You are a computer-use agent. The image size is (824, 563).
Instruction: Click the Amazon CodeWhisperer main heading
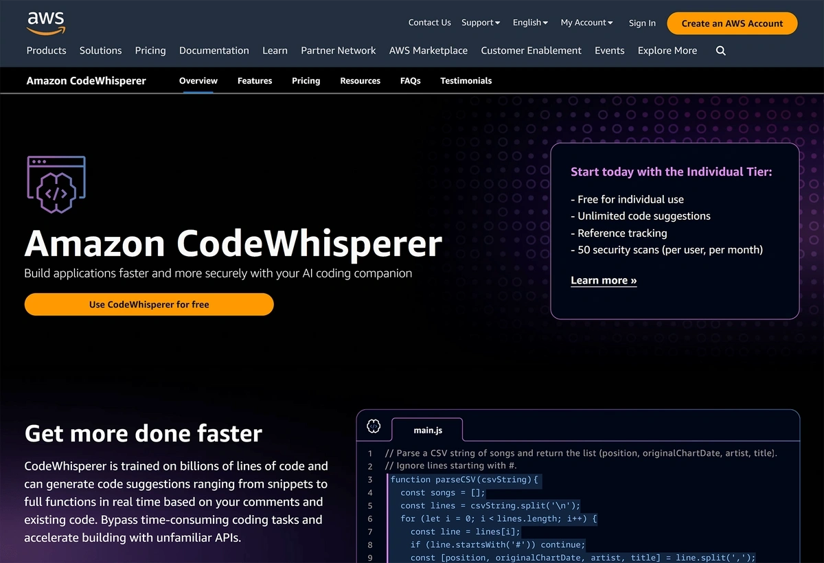[x=233, y=243]
